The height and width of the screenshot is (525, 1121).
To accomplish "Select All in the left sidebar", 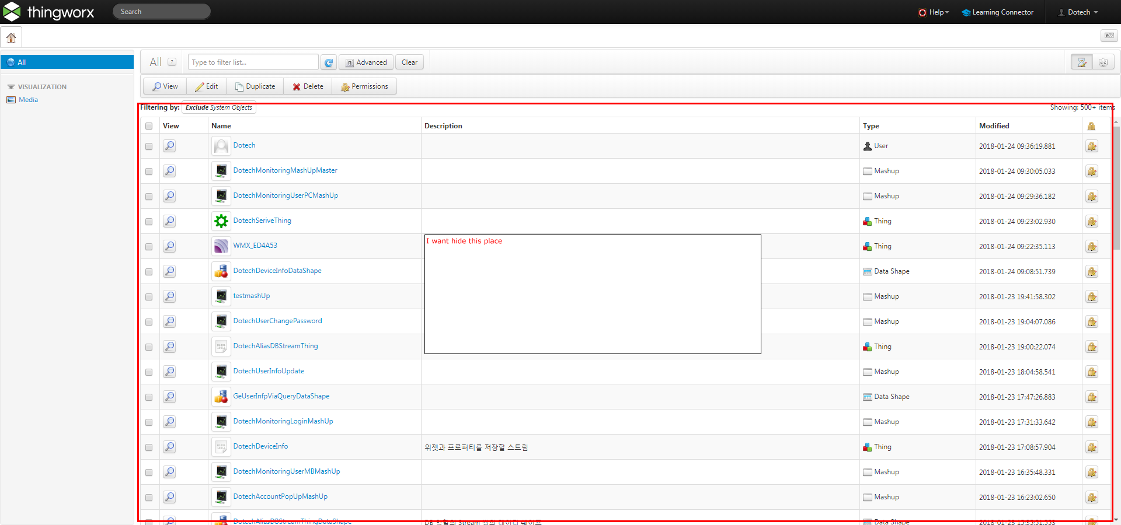I will click(67, 62).
